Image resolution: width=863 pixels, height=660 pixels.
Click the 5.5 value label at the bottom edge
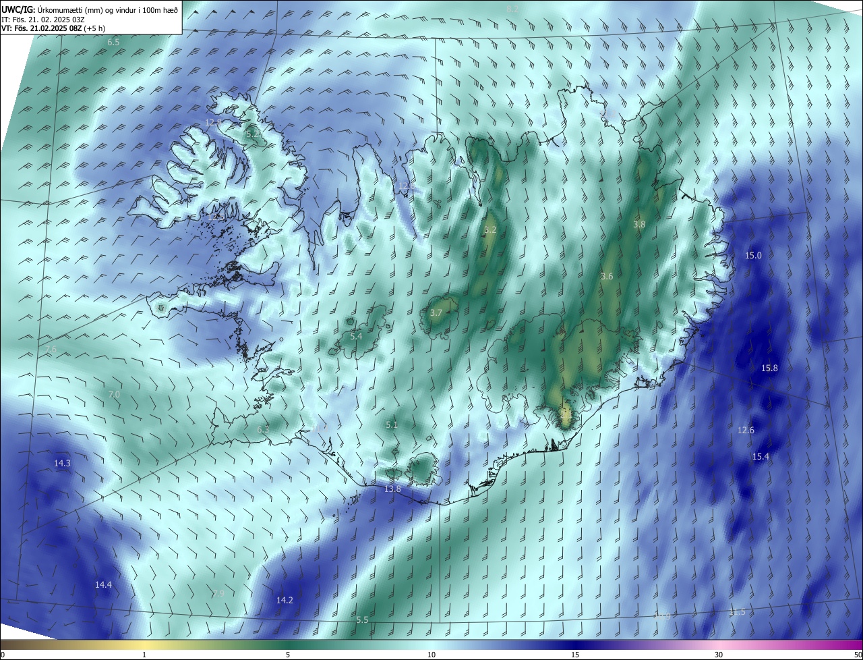tap(362, 620)
